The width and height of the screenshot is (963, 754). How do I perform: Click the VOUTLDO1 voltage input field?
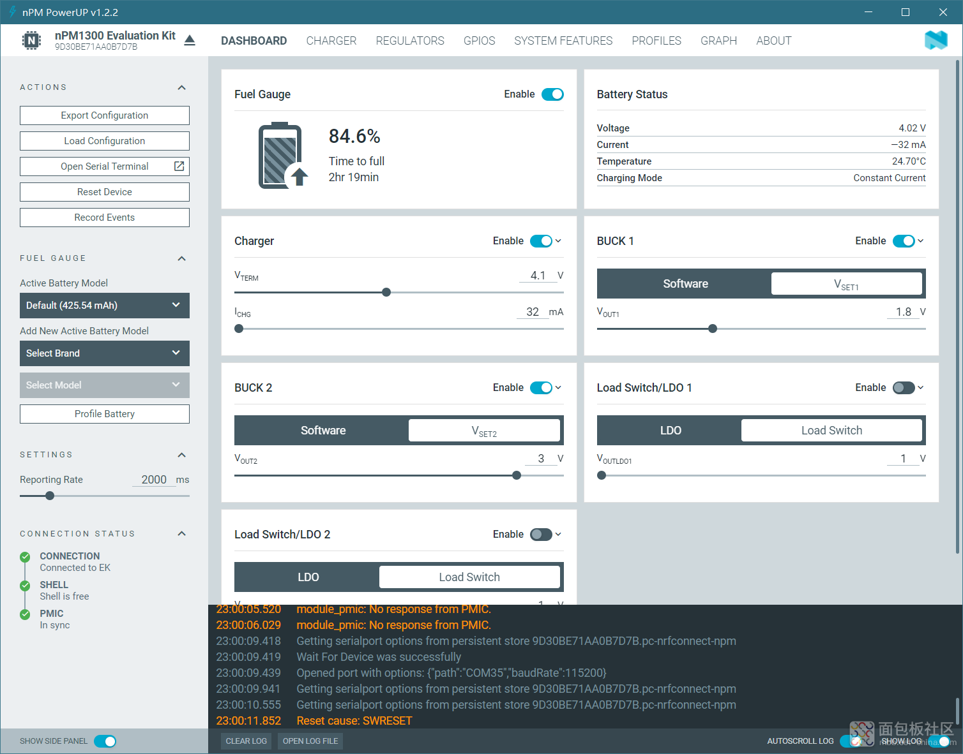pos(903,459)
